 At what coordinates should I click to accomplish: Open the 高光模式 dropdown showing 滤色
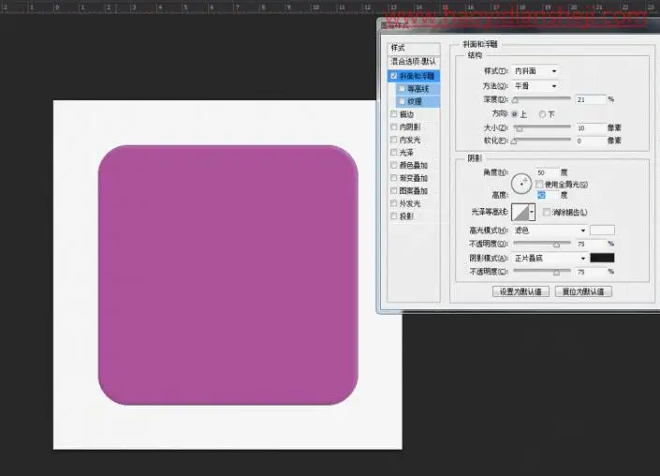[x=550, y=231]
